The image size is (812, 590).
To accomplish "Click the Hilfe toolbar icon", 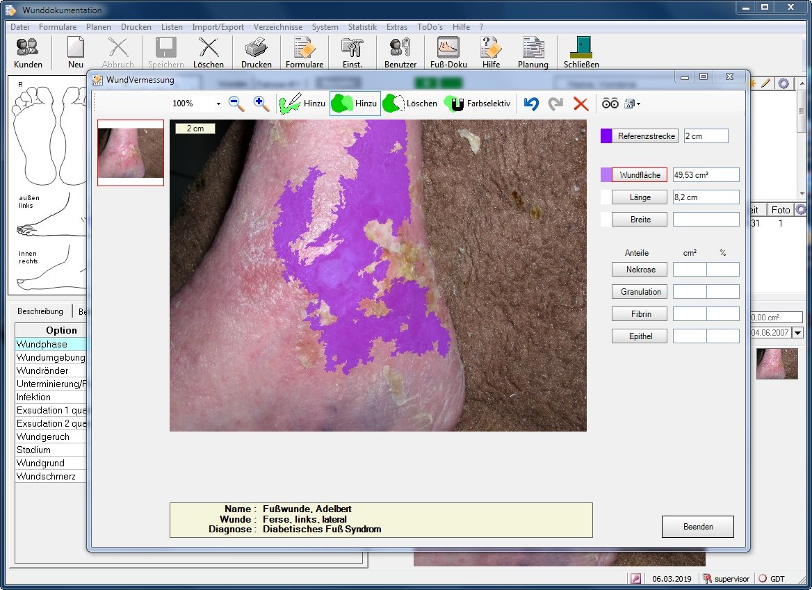I will tap(491, 52).
